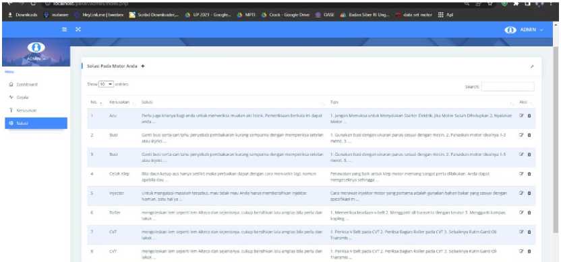Select the active Solusi menu item
Viewport: 561px width, 262px height.
coord(36,124)
